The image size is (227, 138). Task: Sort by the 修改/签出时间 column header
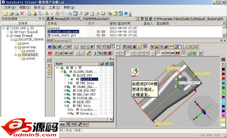(x=125, y=24)
